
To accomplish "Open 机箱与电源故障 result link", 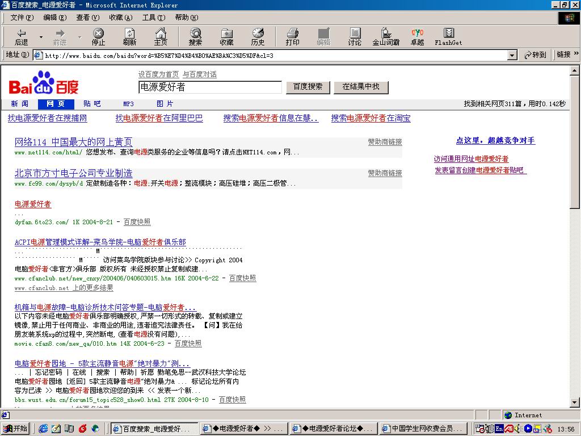I will pyautogui.click(x=105, y=307).
